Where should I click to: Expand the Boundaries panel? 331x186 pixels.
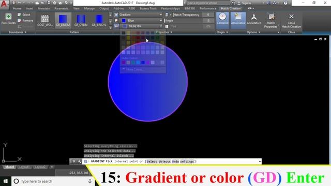[17, 32]
